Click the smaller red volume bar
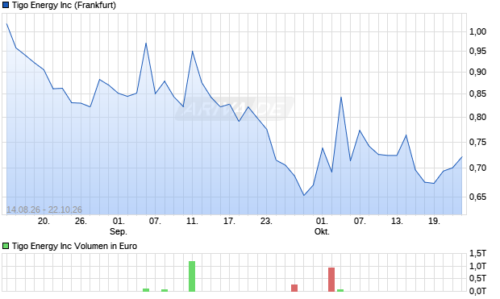The height and width of the screenshot is (299, 500). (294, 288)
